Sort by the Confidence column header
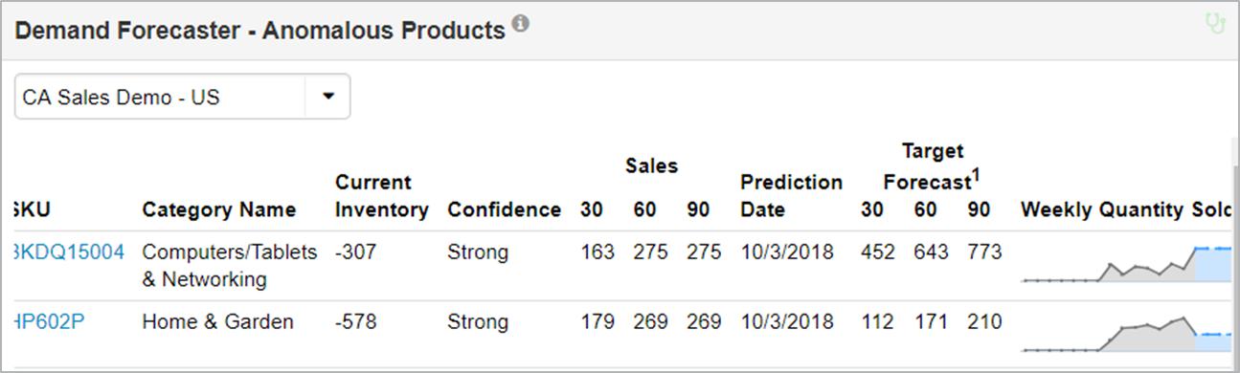 [x=505, y=209]
